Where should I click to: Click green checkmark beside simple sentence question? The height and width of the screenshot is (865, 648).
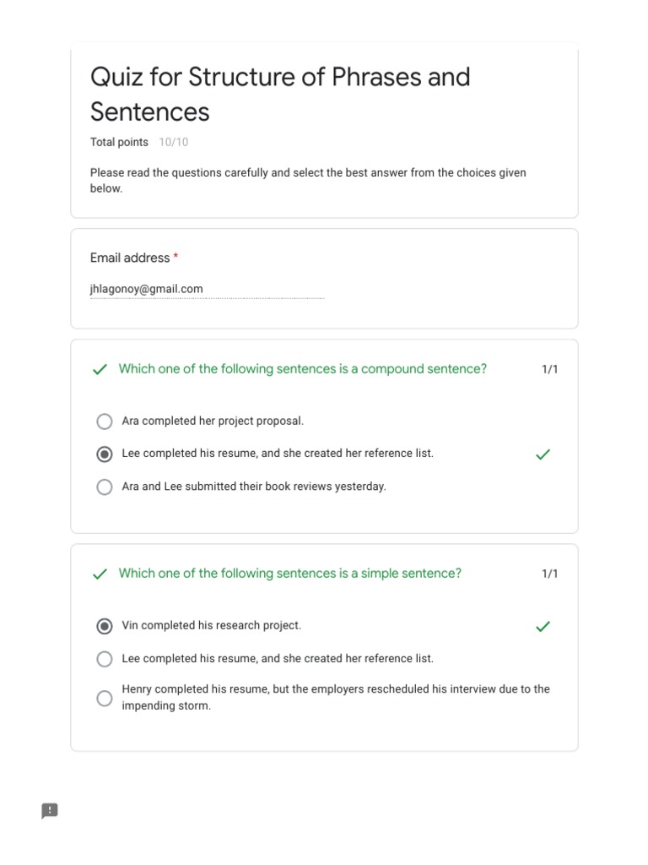100,574
